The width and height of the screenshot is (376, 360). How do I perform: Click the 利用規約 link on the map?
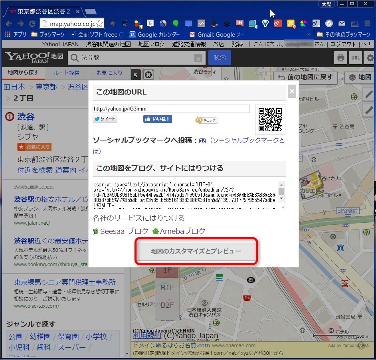pos(147,335)
